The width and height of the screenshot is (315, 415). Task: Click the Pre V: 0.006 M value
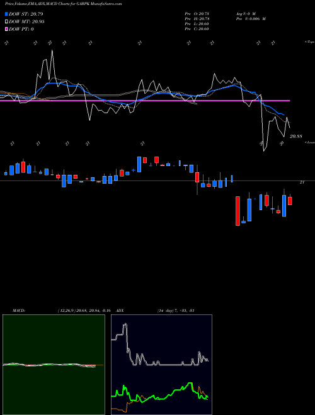pyautogui.click(x=251, y=19)
